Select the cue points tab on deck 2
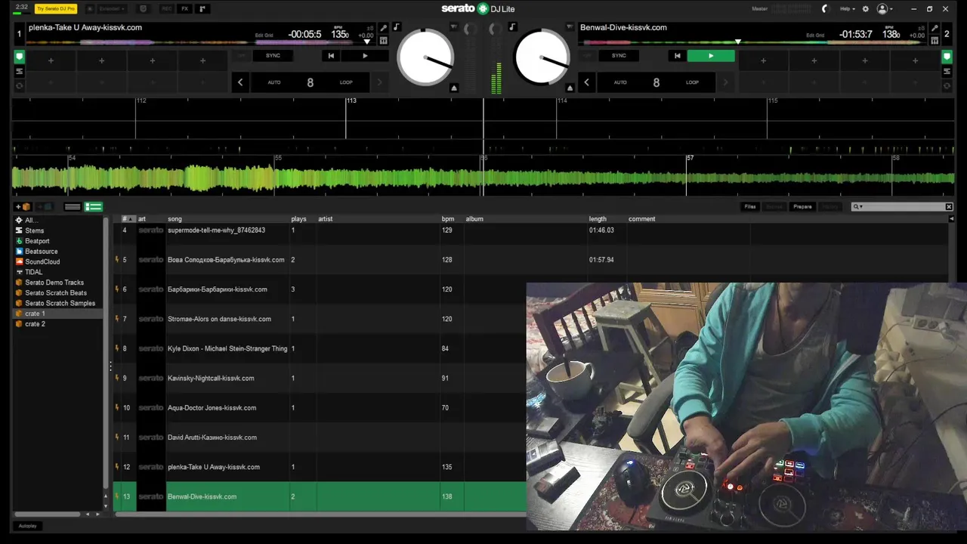This screenshot has height=544, width=967. (947, 57)
